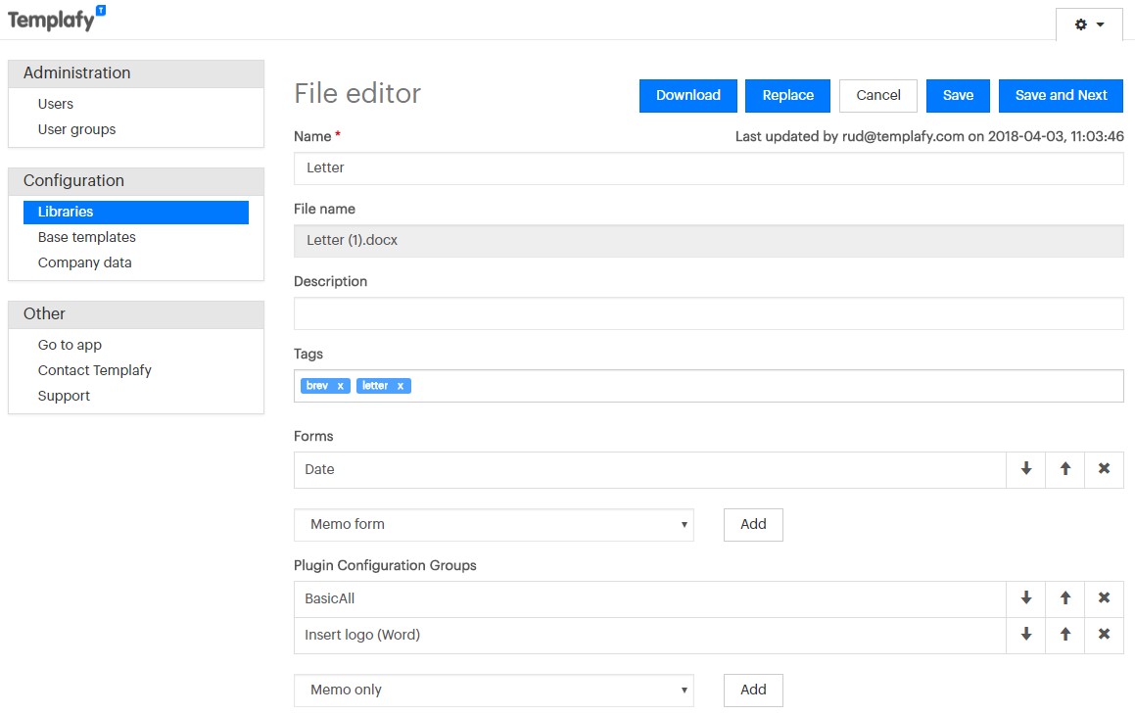This screenshot has width=1135, height=715.
Task: Open User groups page
Action: (76, 129)
